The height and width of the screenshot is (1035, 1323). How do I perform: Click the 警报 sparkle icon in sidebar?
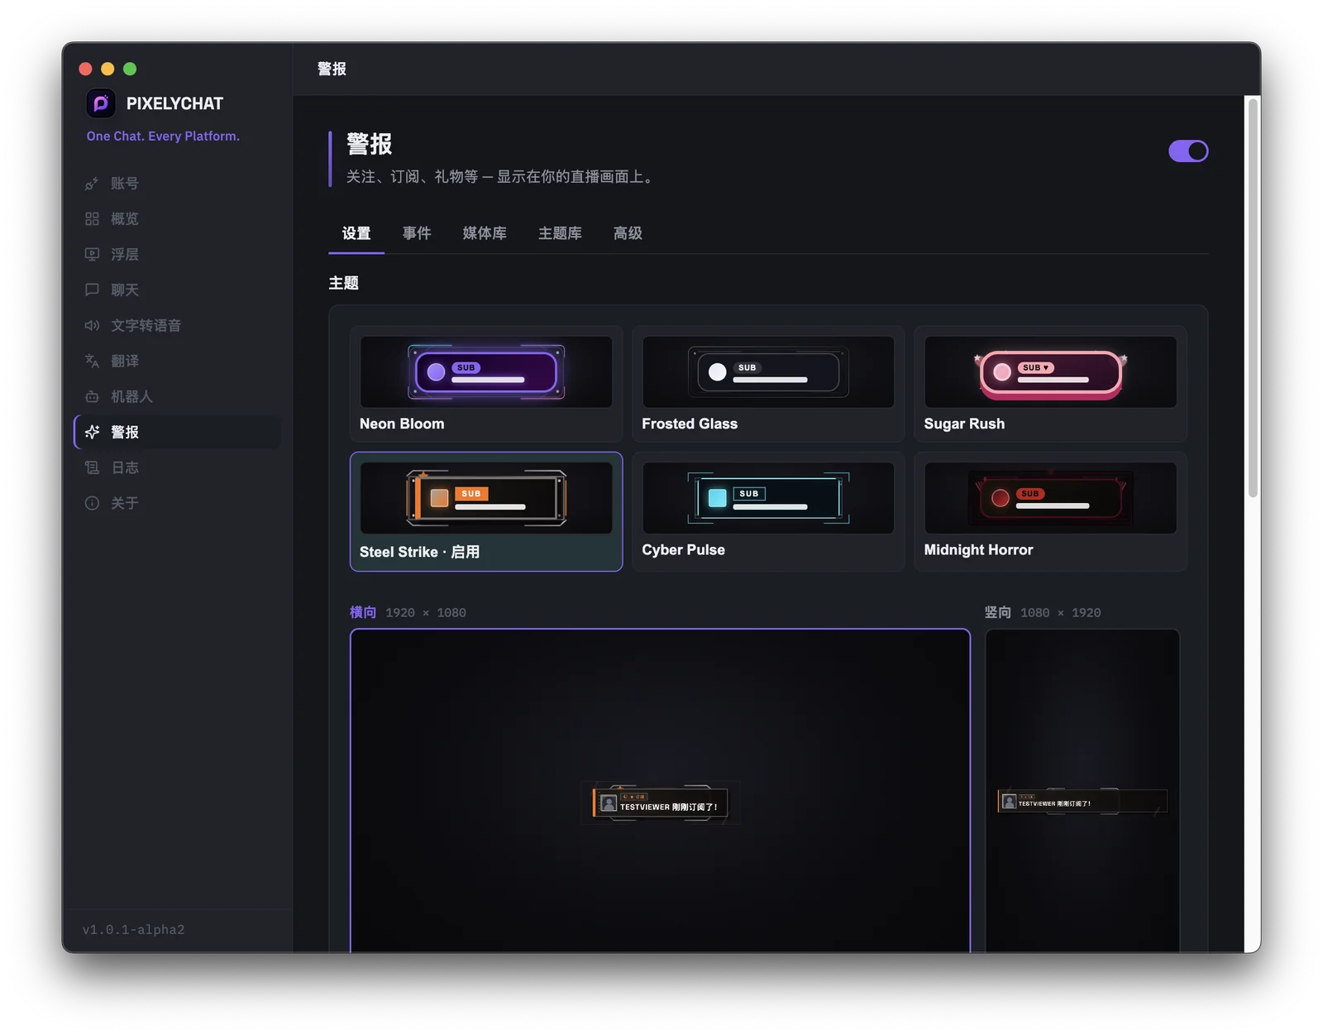(x=92, y=433)
